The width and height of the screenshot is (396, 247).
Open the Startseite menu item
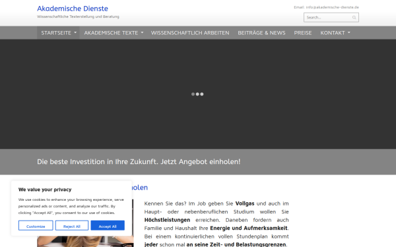tap(56, 33)
